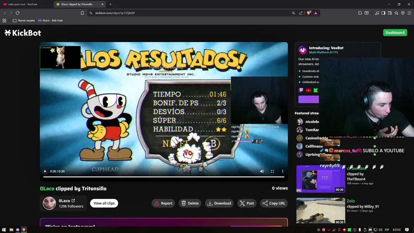Open Brave browser taskbar icon
The image size is (414, 233).
click(x=24, y=230)
